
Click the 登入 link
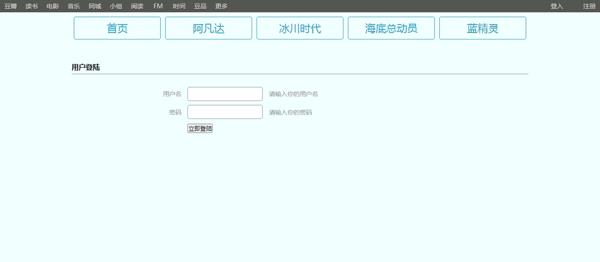(556, 6)
